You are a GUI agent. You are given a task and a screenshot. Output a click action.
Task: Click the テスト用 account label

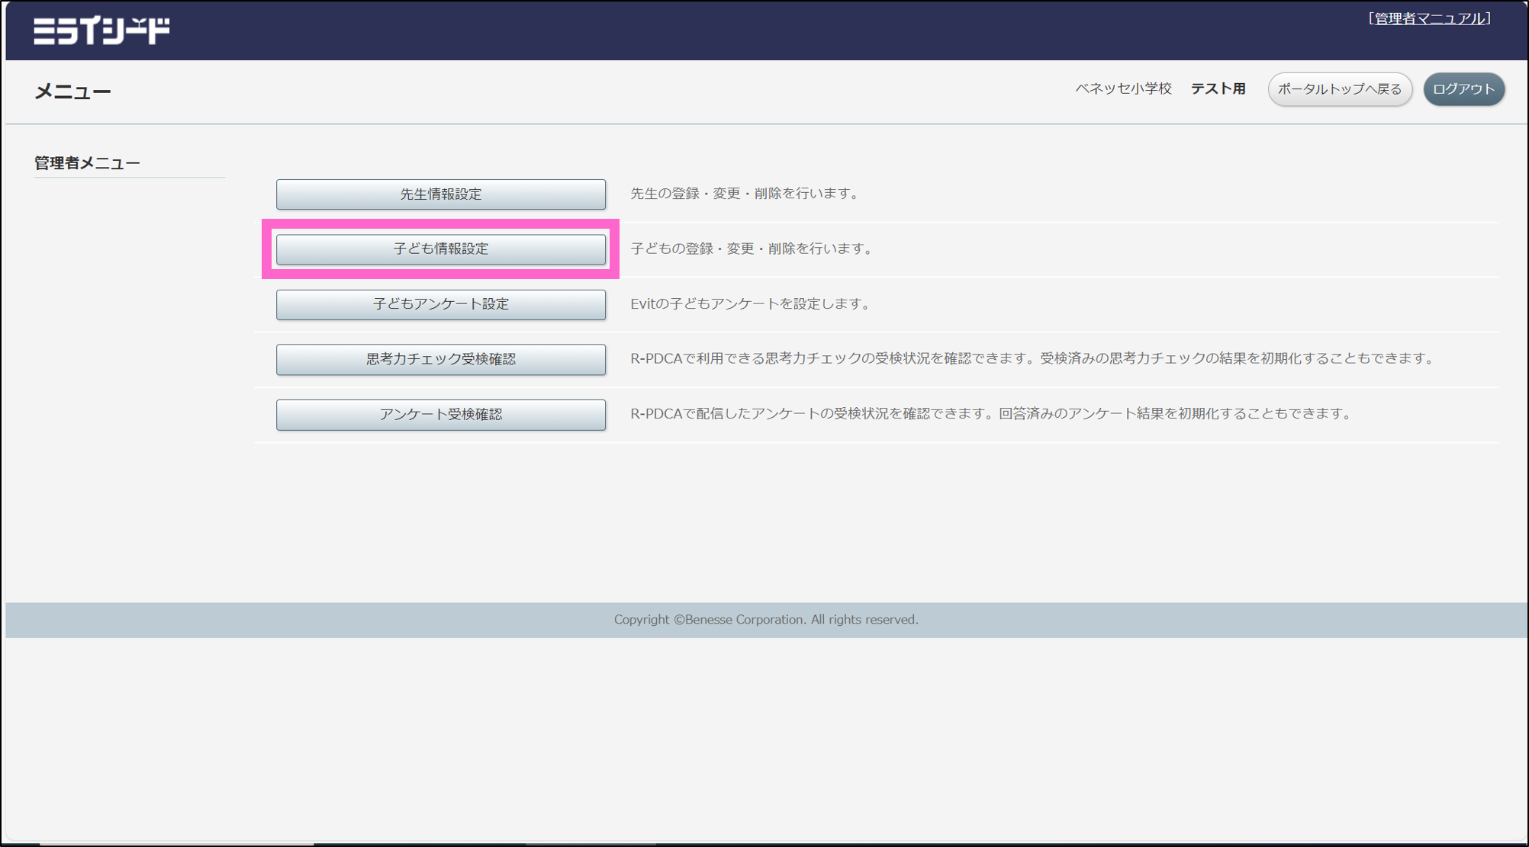coord(1218,88)
